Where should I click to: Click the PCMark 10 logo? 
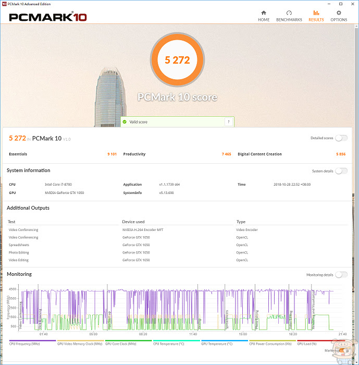(48, 17)
